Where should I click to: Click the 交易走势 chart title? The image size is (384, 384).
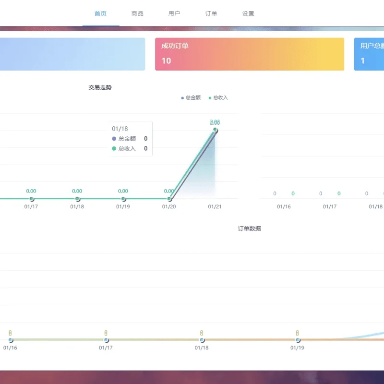coord(100,87)
